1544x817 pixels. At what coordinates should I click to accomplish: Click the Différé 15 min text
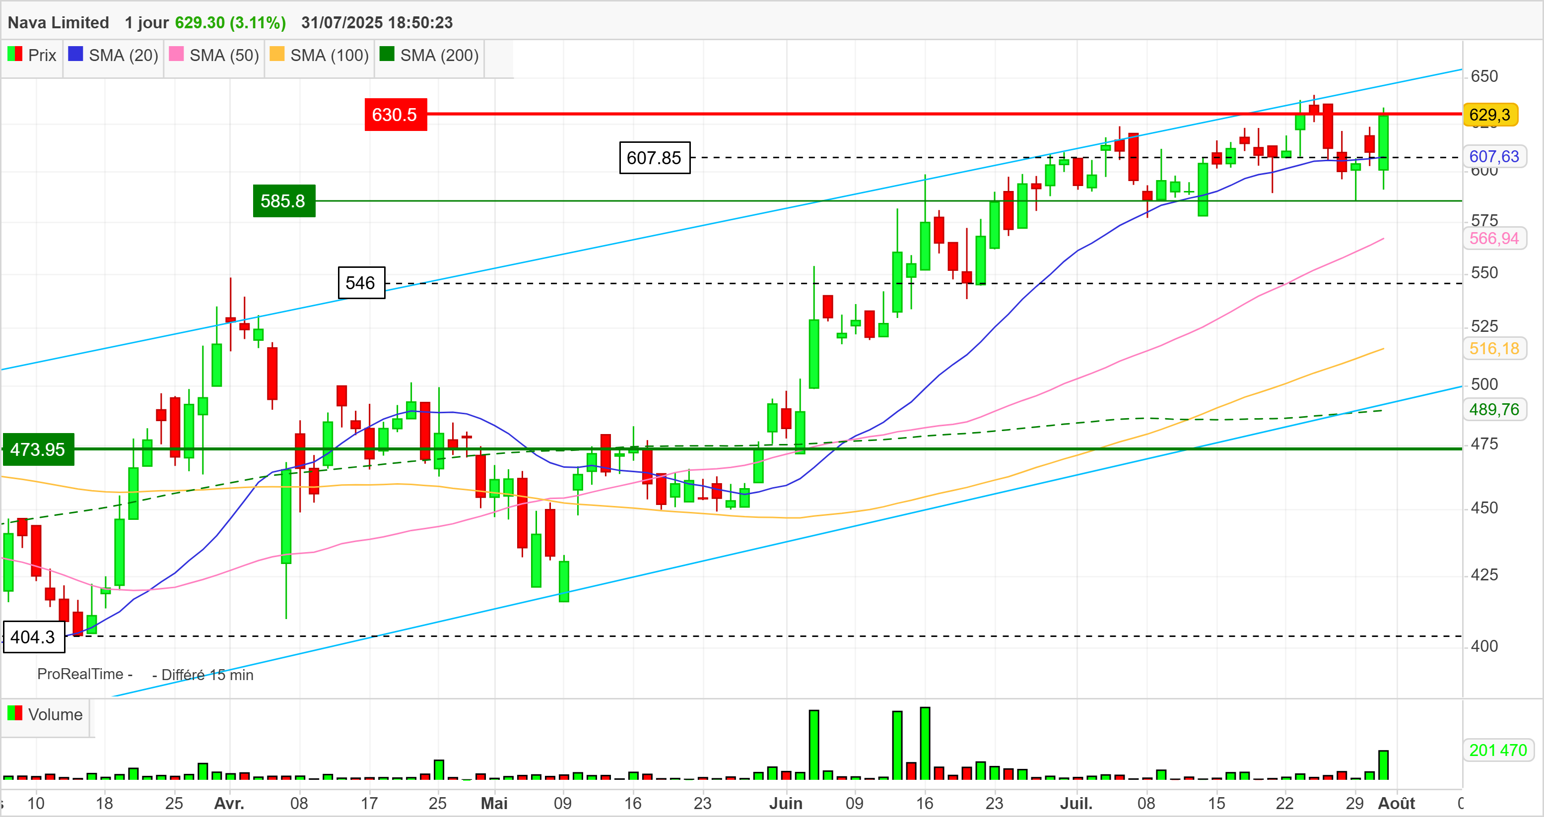pos(207,675)
